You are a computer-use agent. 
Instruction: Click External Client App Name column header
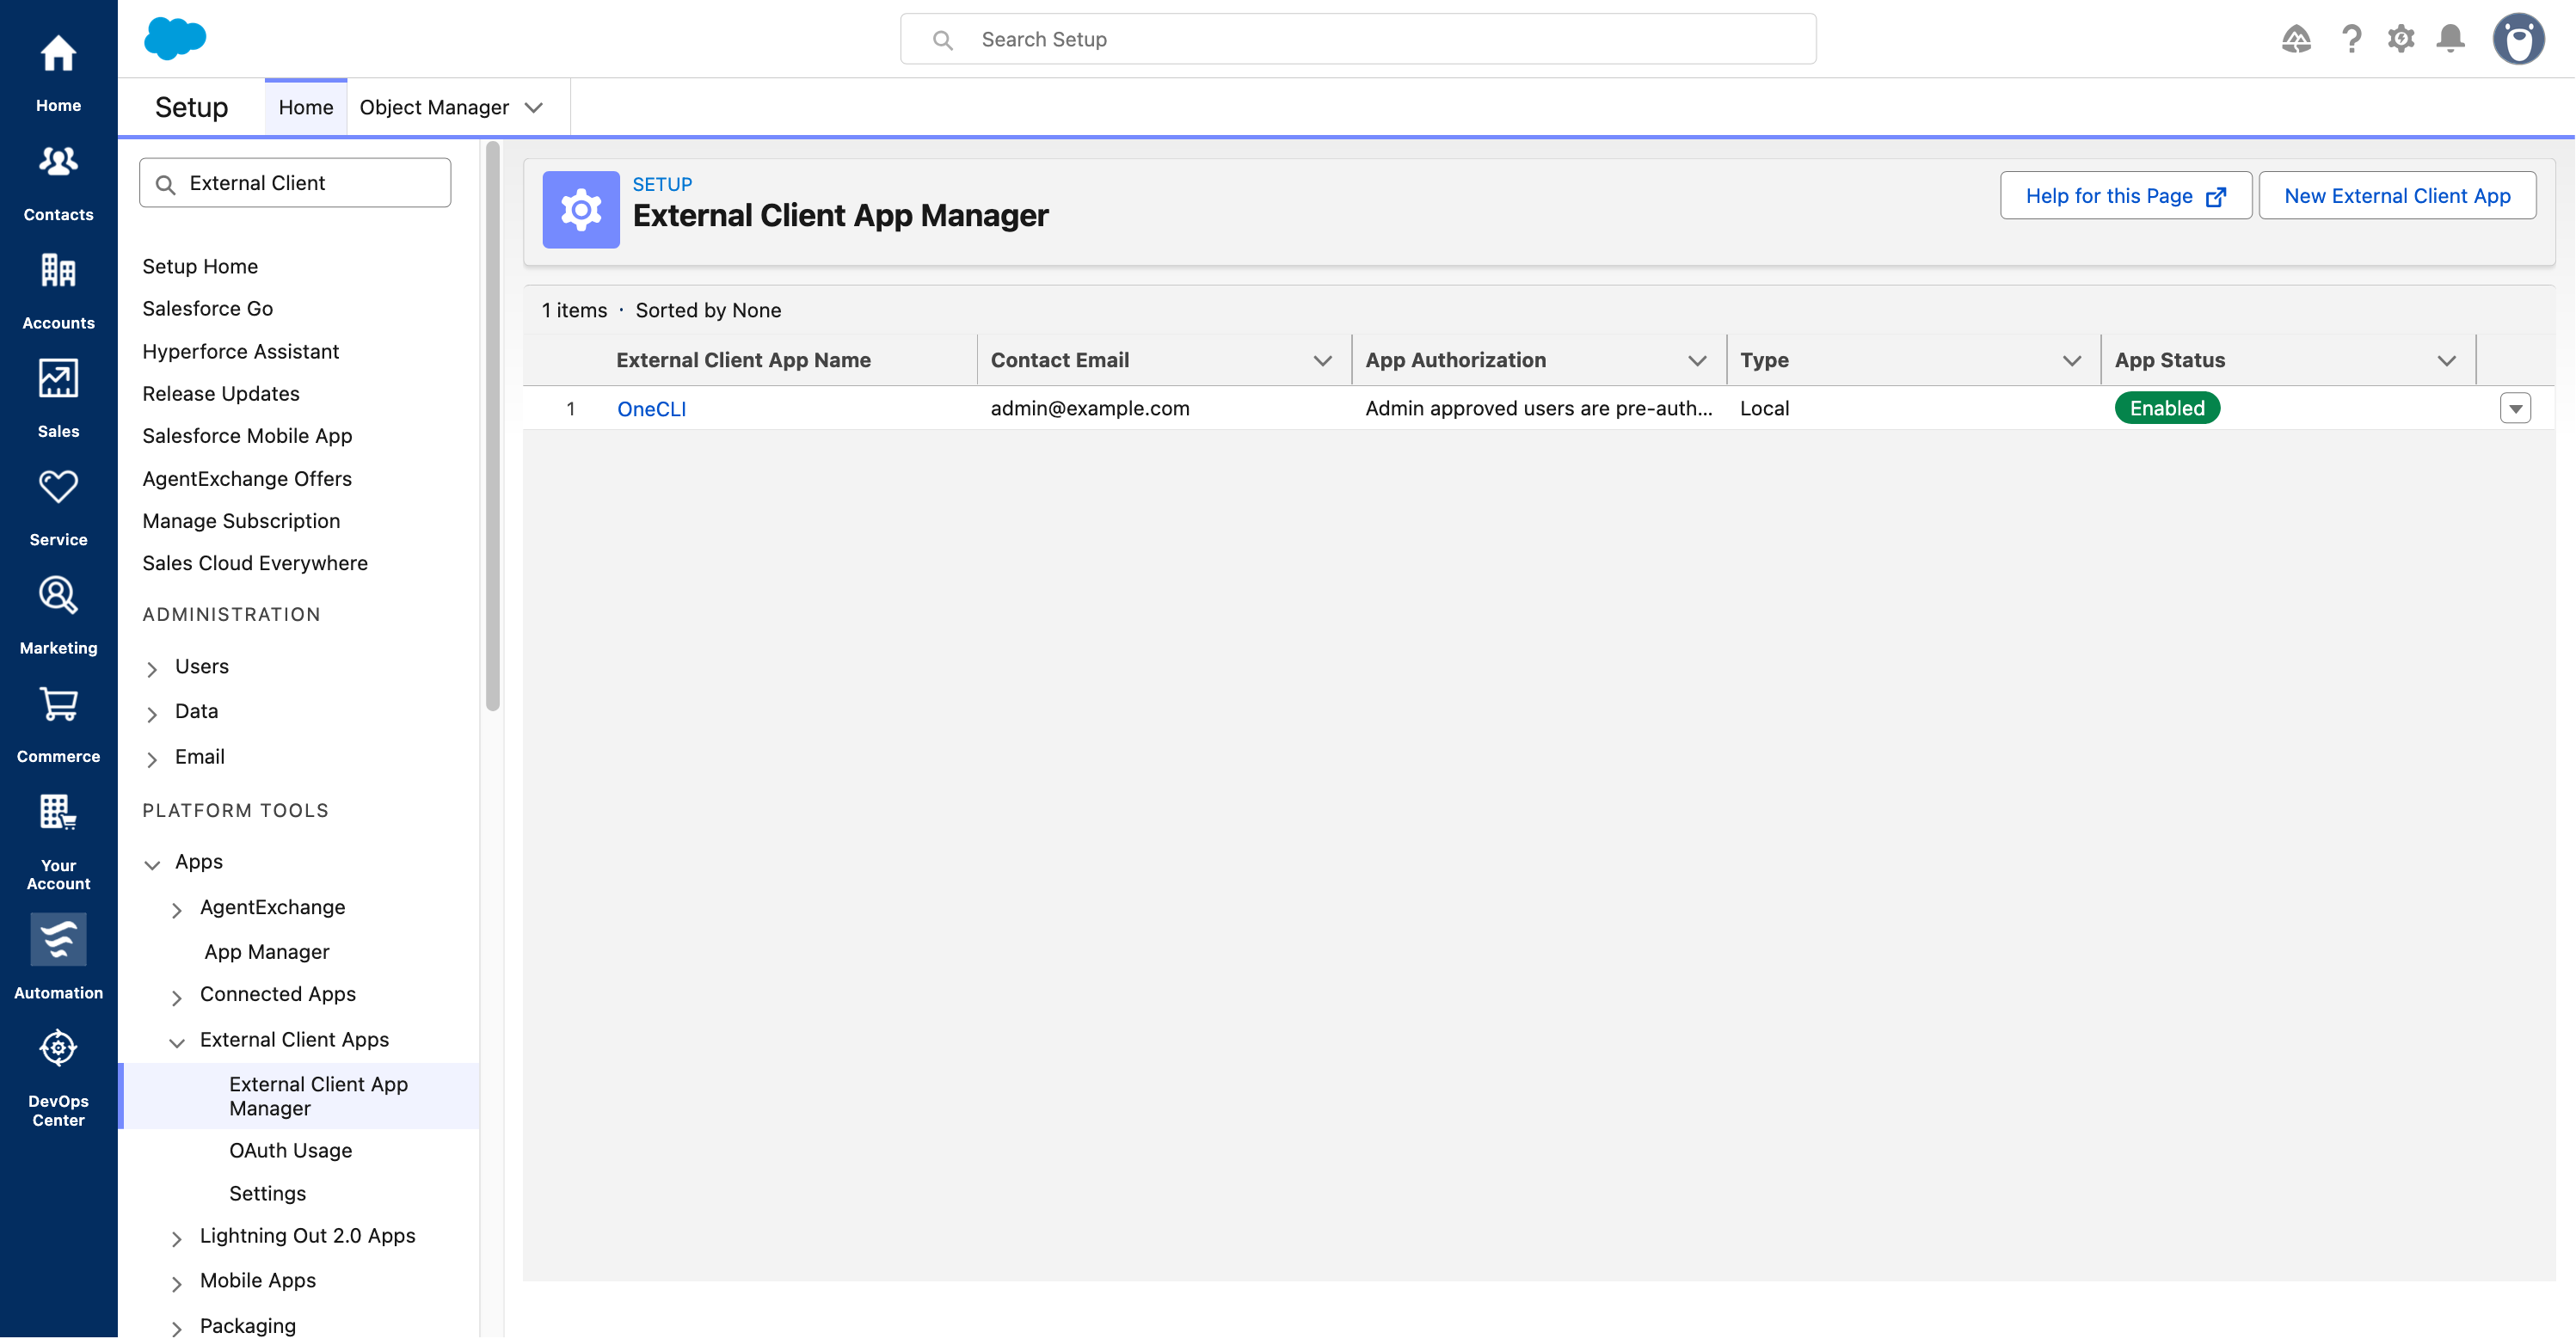(743, 360)
